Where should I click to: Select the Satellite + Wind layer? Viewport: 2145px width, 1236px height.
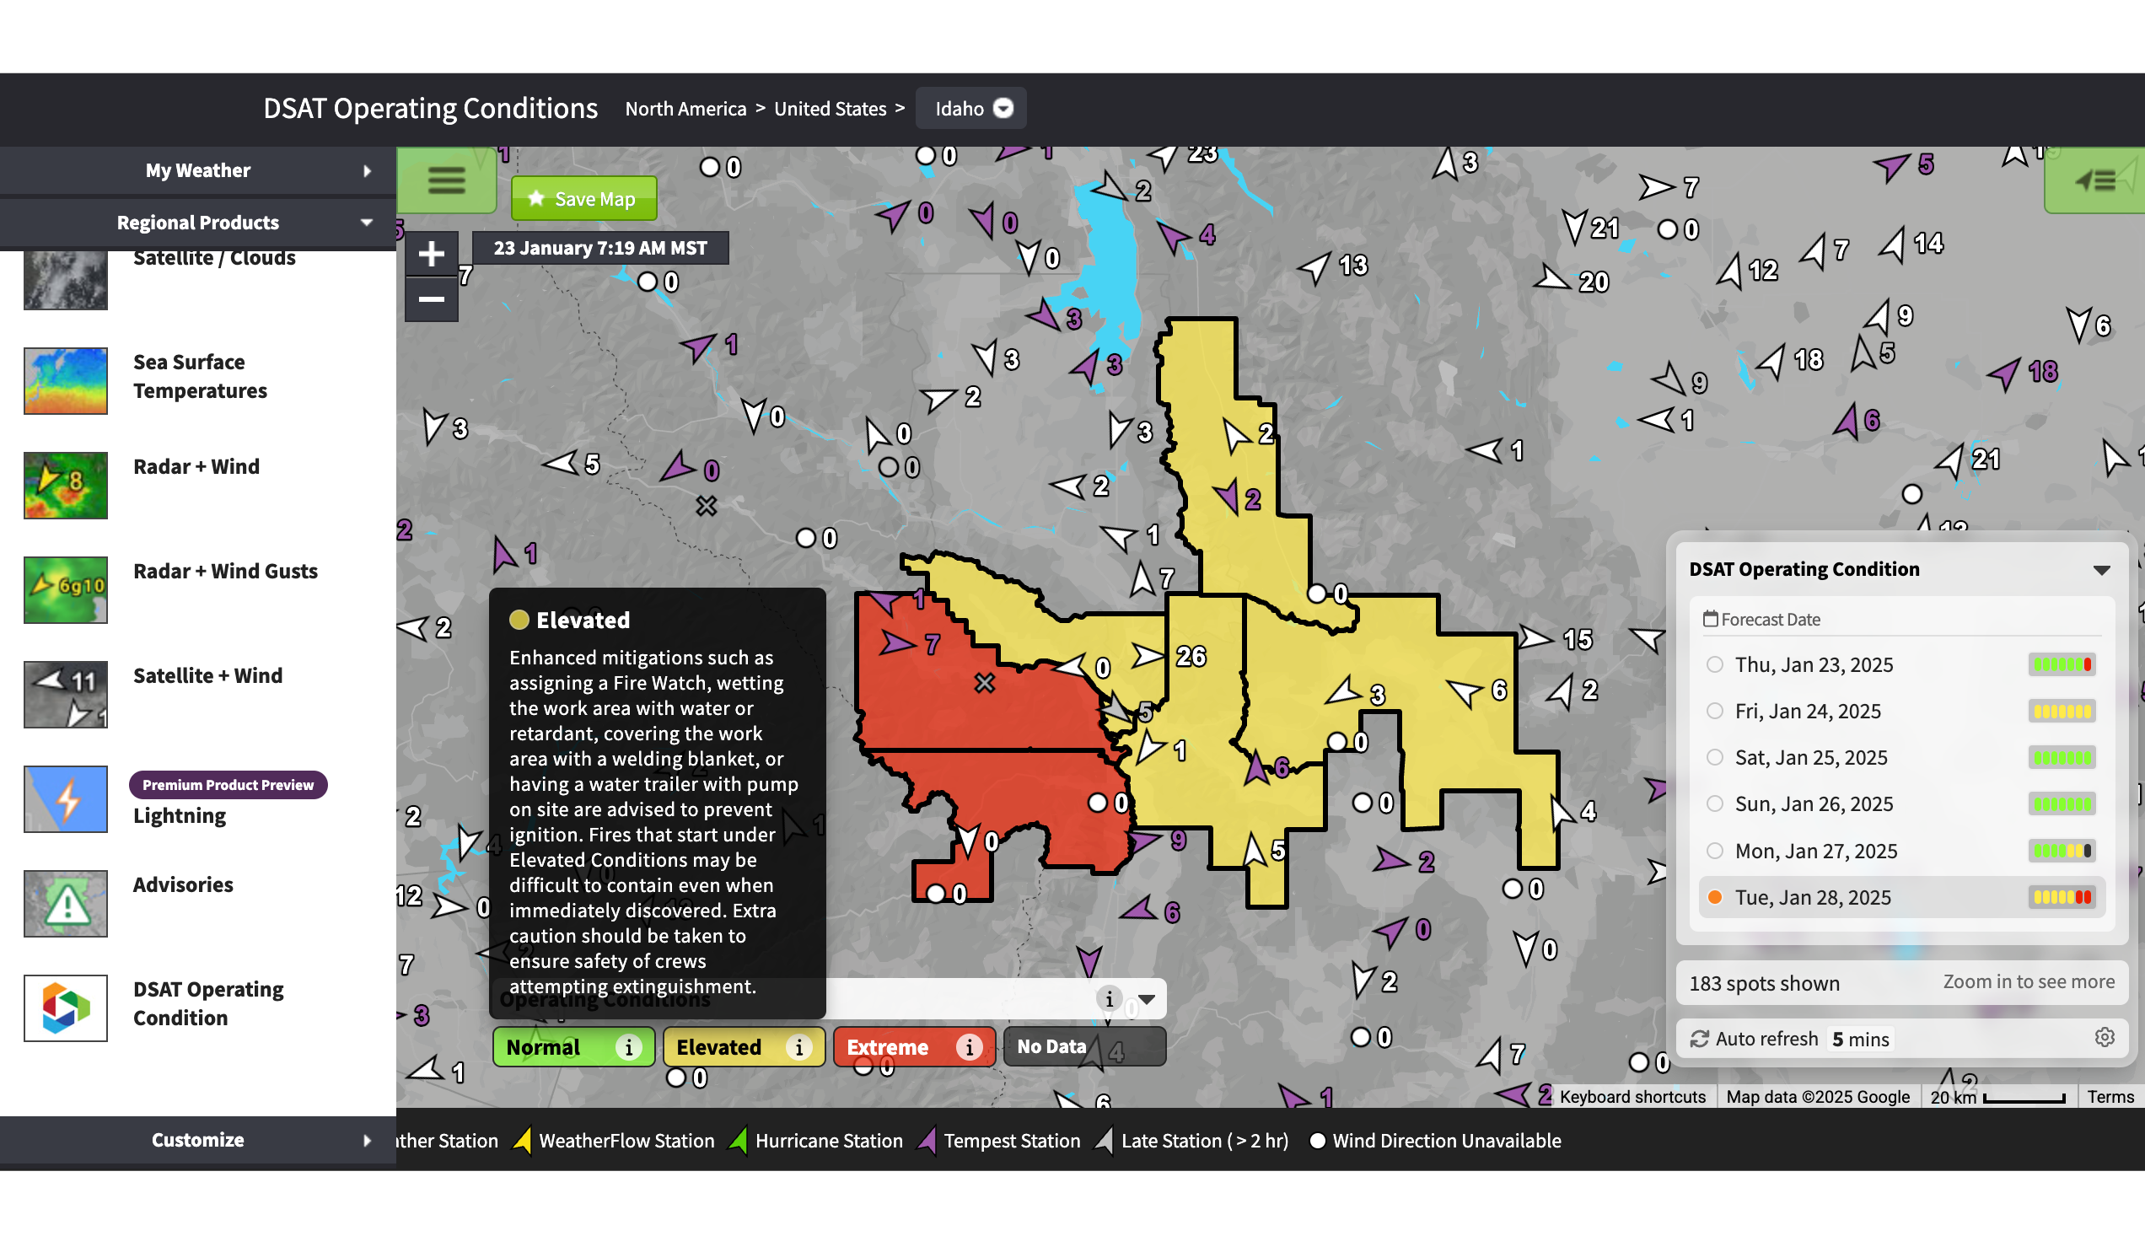(x=207, y=674)
